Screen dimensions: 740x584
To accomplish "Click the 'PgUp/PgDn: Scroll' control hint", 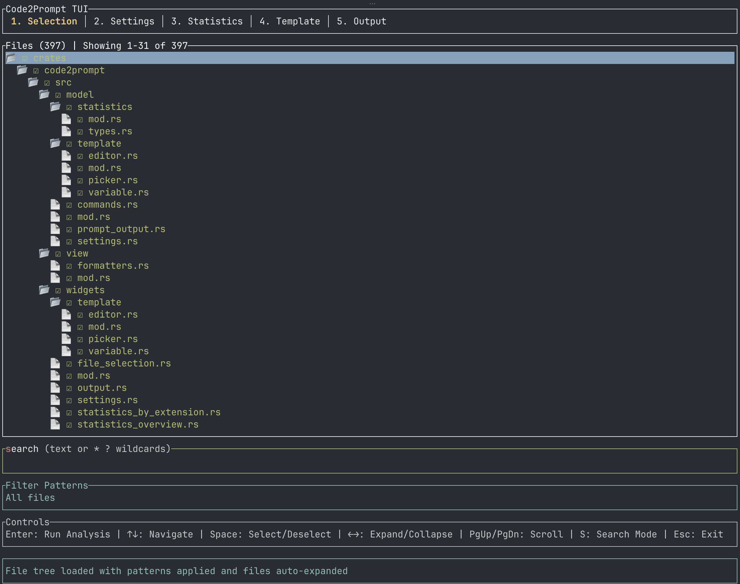I will click(516, 534).
